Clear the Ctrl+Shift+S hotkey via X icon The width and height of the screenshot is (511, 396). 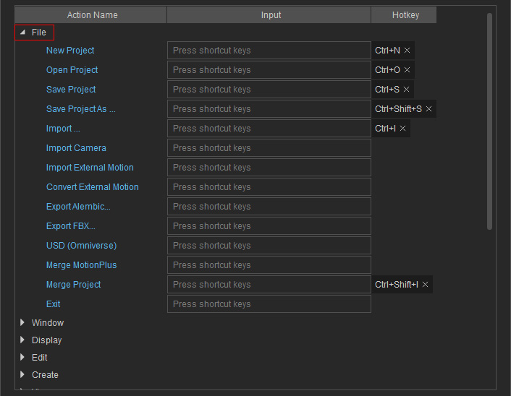(x=428, y=109)
